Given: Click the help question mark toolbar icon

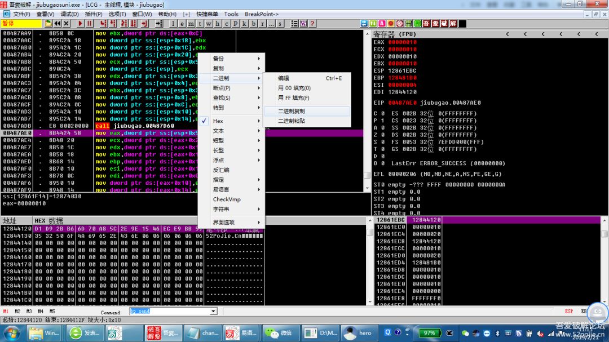Looking at the screenshot, I should [312, 24].
